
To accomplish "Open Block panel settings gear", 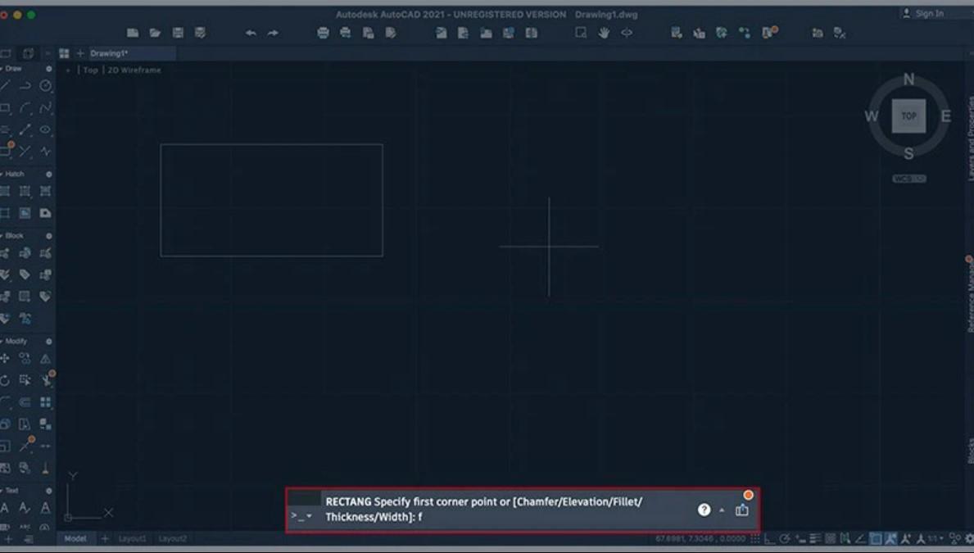I will click(48, 236).
